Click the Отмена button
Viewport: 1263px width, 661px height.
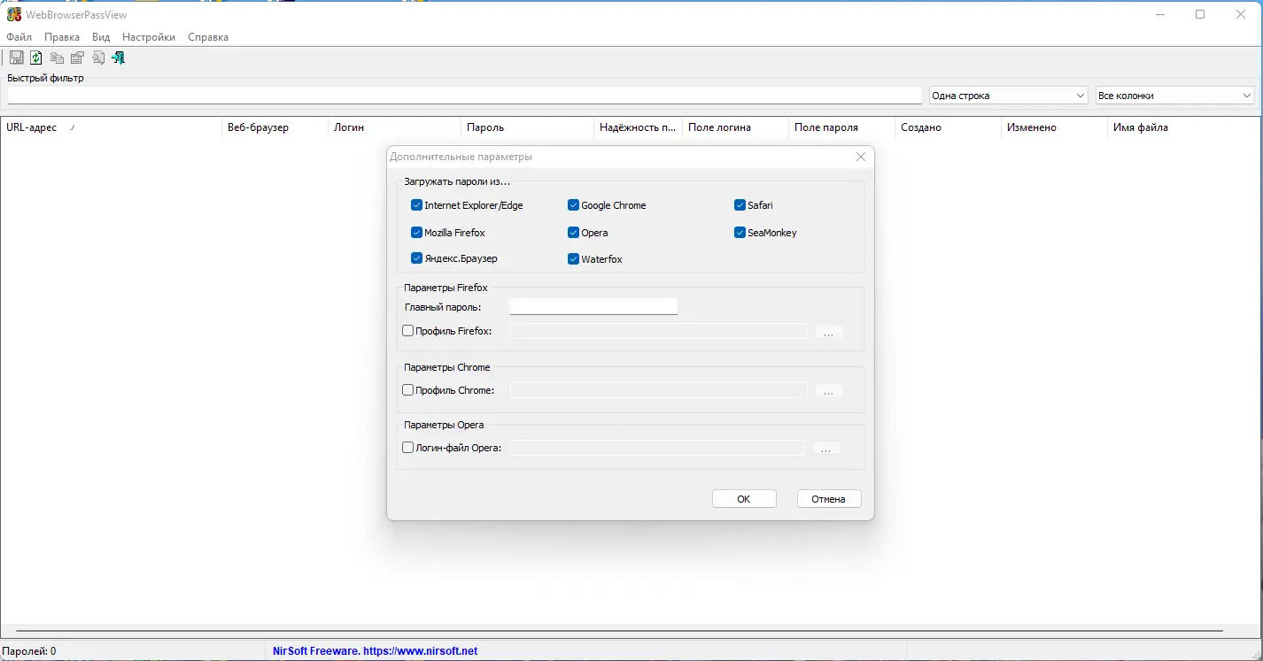coord(829,499)
